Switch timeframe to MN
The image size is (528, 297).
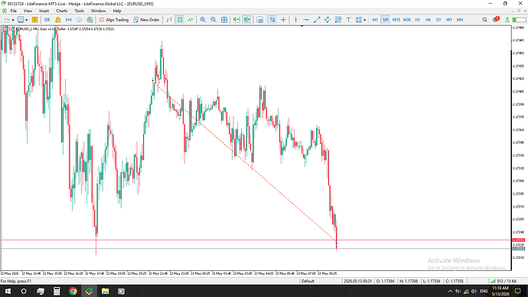[460, 20]
